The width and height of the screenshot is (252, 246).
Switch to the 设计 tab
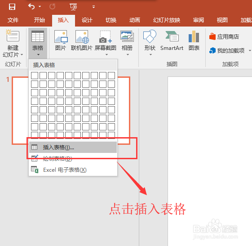point(87,20)
